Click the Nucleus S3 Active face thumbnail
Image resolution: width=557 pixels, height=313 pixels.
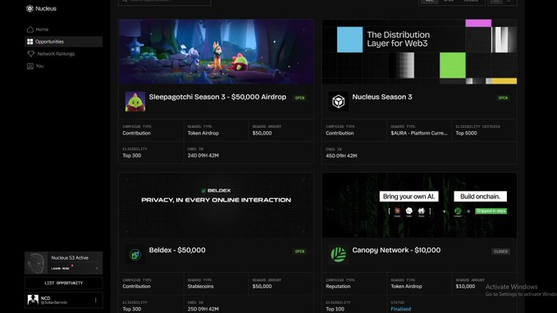(36, 263)
